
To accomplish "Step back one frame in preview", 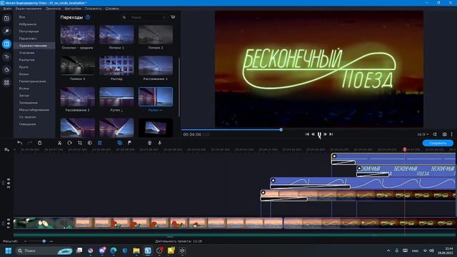I will (x=313, y=134).
